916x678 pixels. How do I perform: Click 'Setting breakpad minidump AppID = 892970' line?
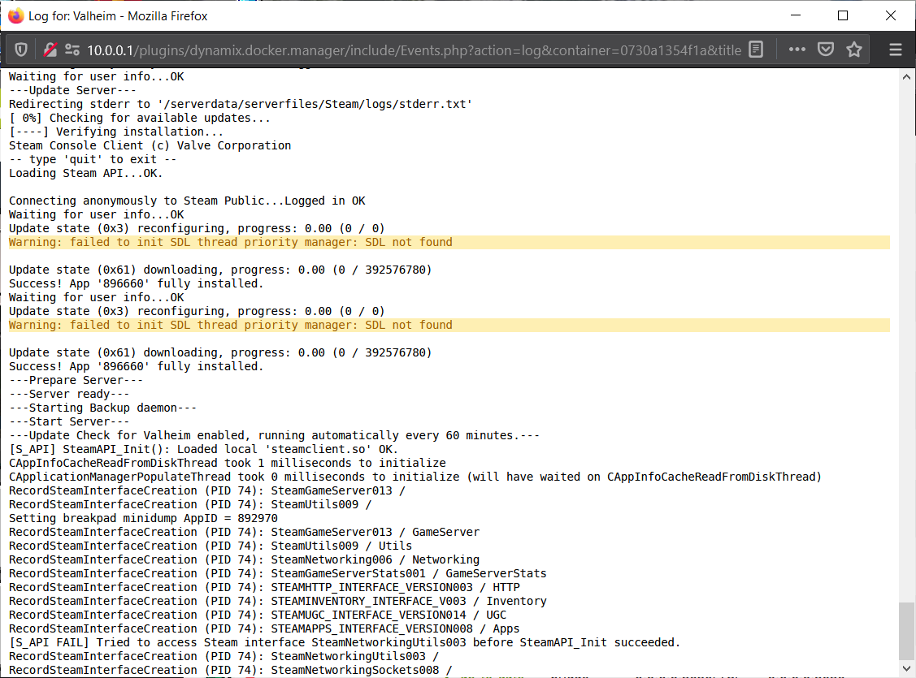pyautogui.click(x=143, y=519)
